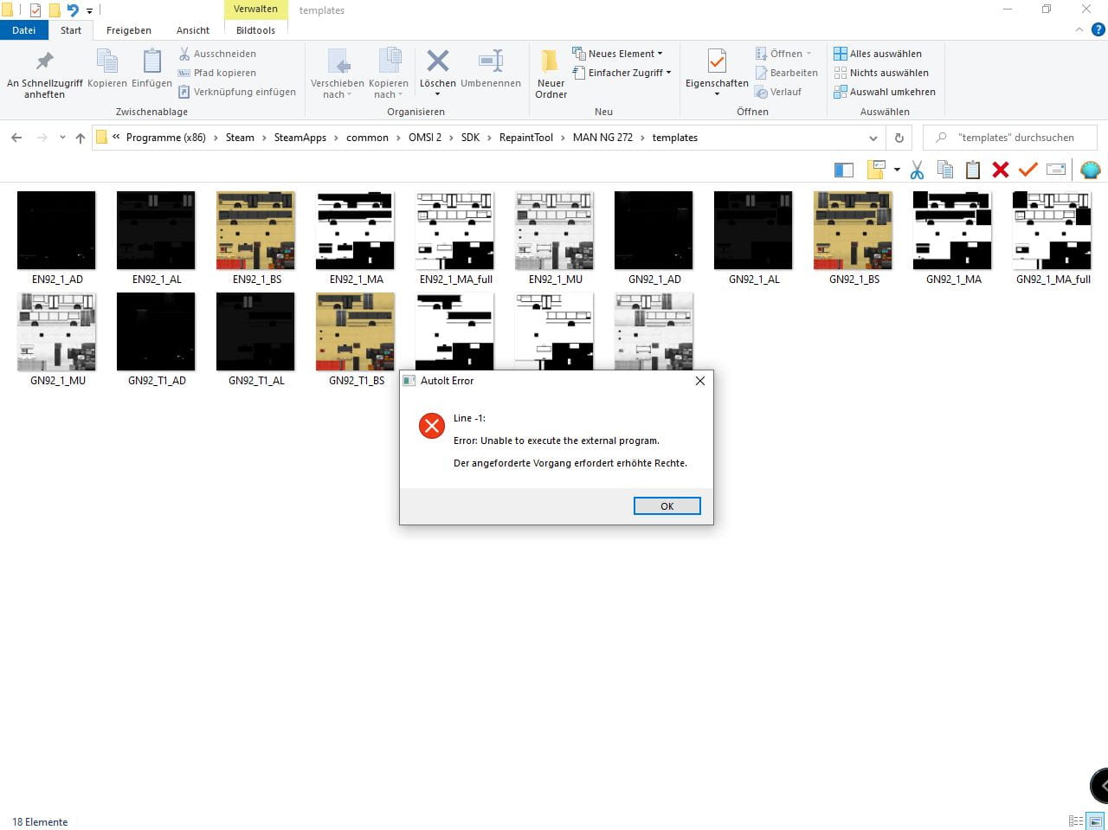The width and height of the screenshot is (1108, 830).
Task: Click the clipboard paste icon in the toolbar
Action: click(972, 170)
